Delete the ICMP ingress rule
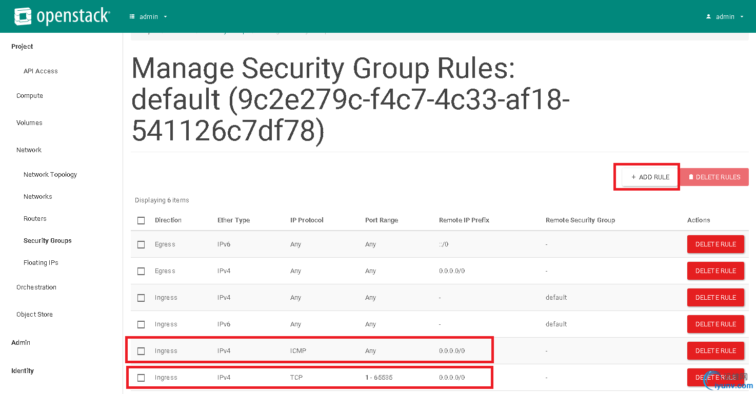Image resolution: width=756 pixels, height=394 pixels. [x=715, y=351]
